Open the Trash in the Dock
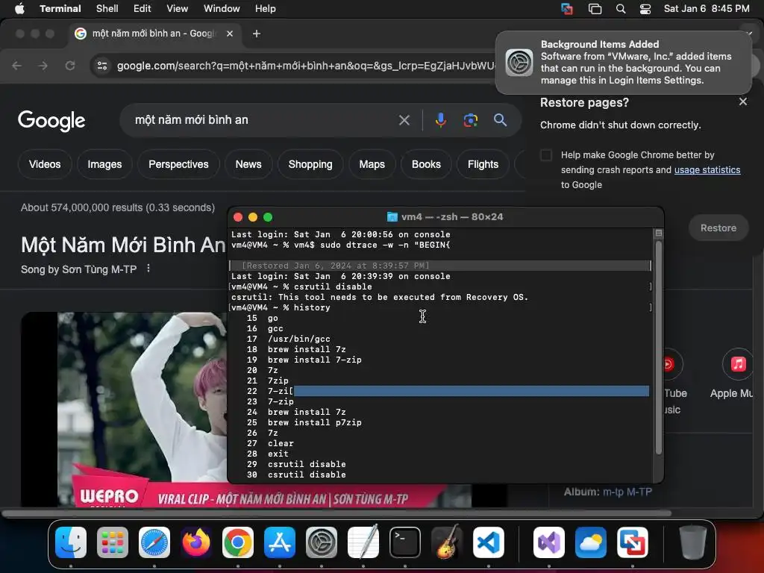Image resolution: width=764 pixels, height=573 pixels. tap(693, 542)
